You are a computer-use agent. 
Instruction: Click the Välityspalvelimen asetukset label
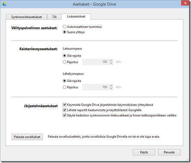34,28
